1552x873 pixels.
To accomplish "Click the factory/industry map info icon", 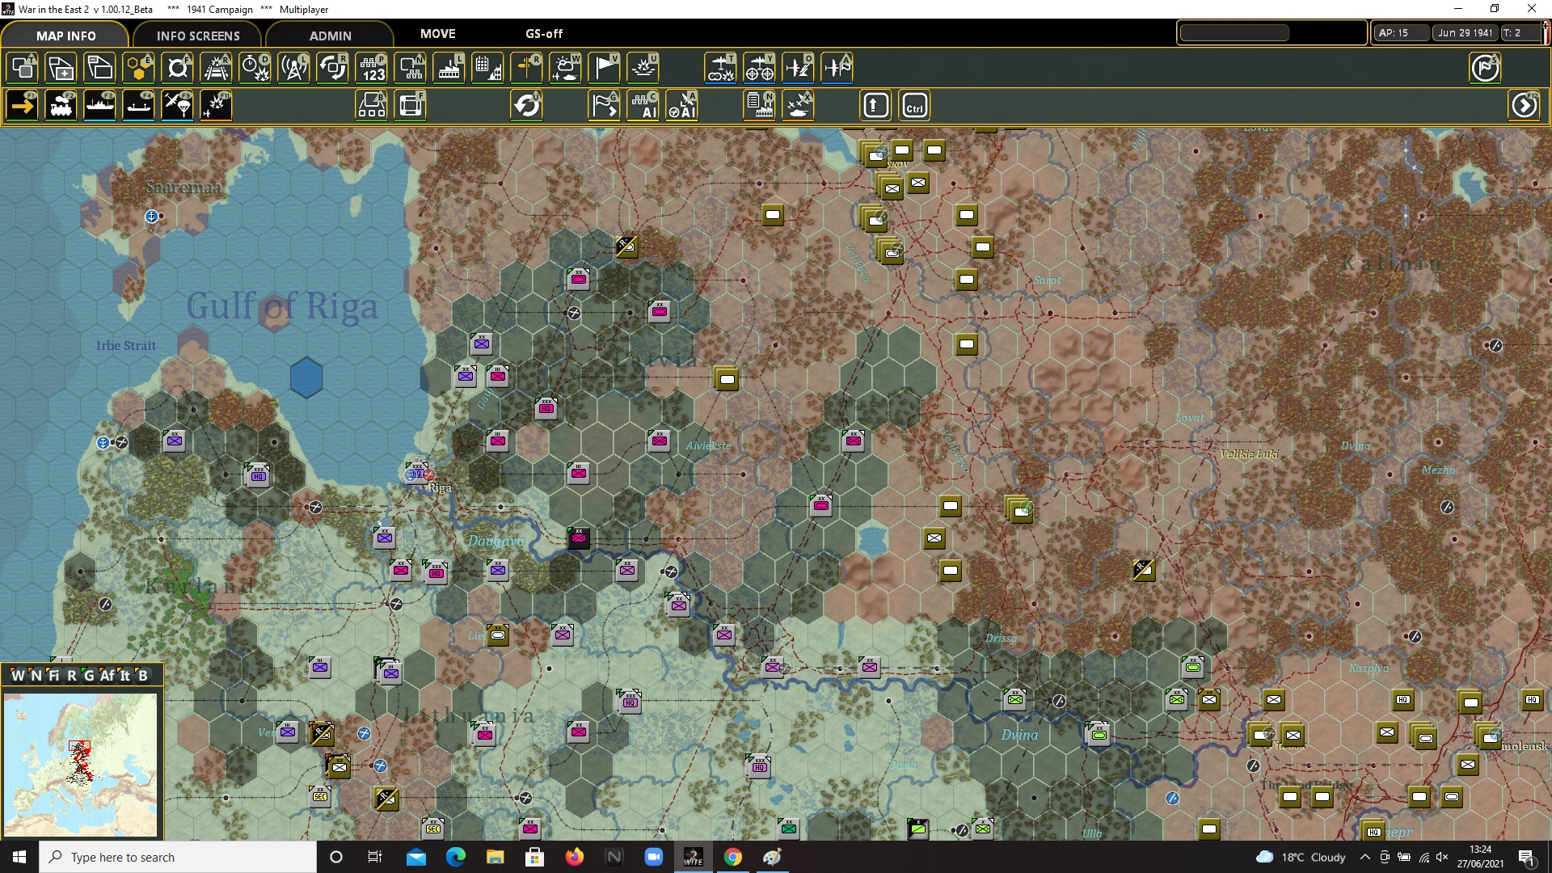I will pyautogui.click(x=449, y=68).
